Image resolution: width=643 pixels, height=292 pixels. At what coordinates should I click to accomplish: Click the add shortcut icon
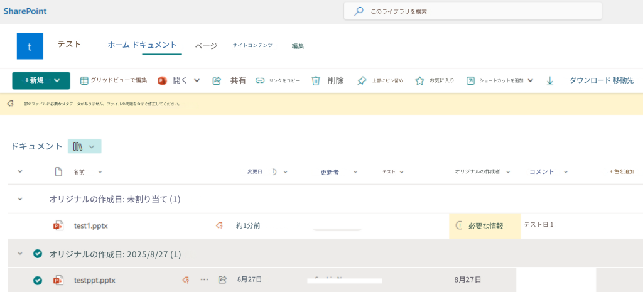pos(470,81)
